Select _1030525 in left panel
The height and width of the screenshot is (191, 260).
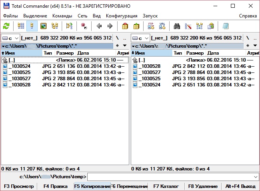click(65, 72)
